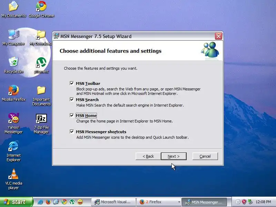Launch Internet Explorer from Quick Launch
This screenshot has height=207, width=276.
coord(40,202)
